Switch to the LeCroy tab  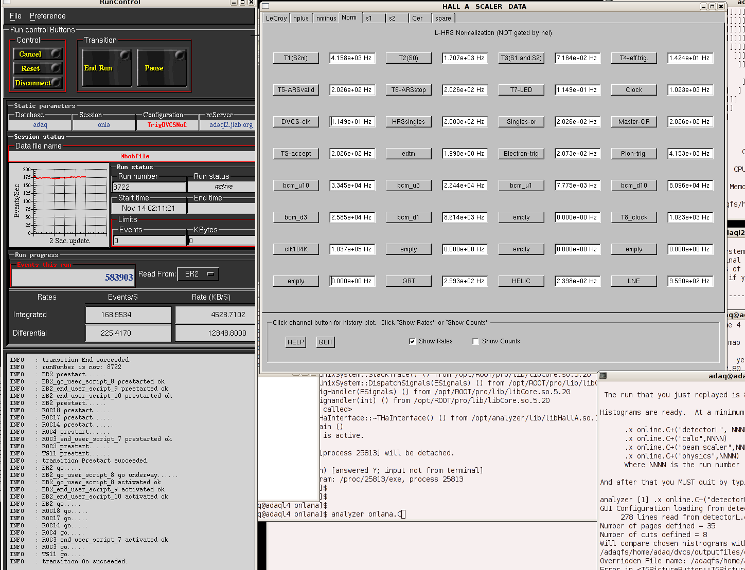[276, 18]
